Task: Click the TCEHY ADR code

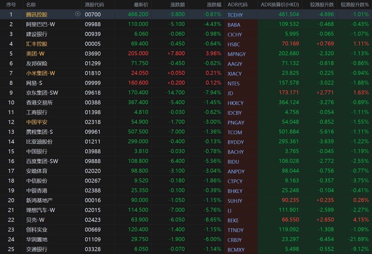Action: 235,15
